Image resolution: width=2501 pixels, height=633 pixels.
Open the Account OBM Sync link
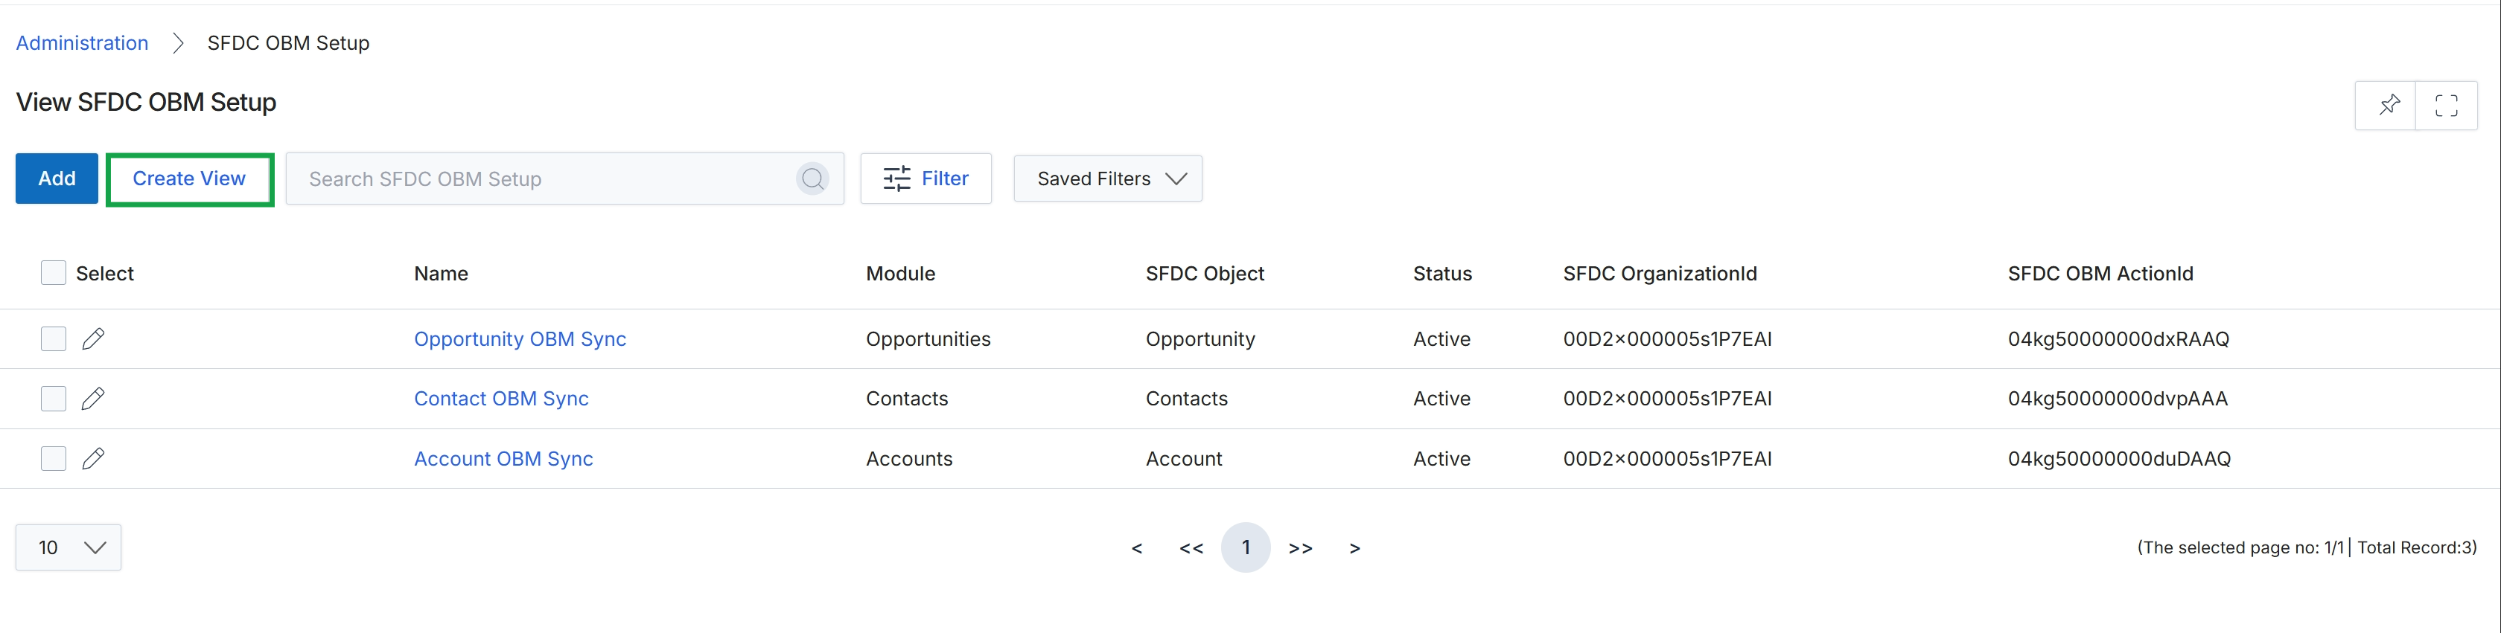click(x=503, y=458)
